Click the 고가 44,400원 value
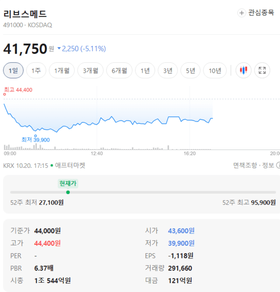The width and height of the screenshot is (280, 292). coord(48,243)
